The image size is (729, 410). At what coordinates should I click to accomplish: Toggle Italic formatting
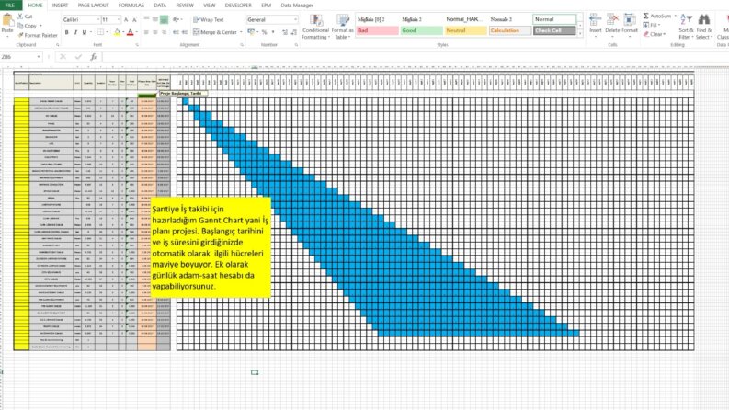[x=75, y=32]
